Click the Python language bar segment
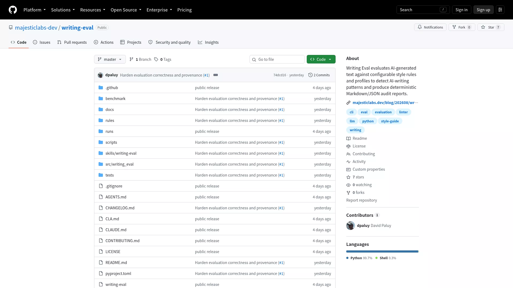This screenshot has height=288, width=513. (x=382, y=252)
